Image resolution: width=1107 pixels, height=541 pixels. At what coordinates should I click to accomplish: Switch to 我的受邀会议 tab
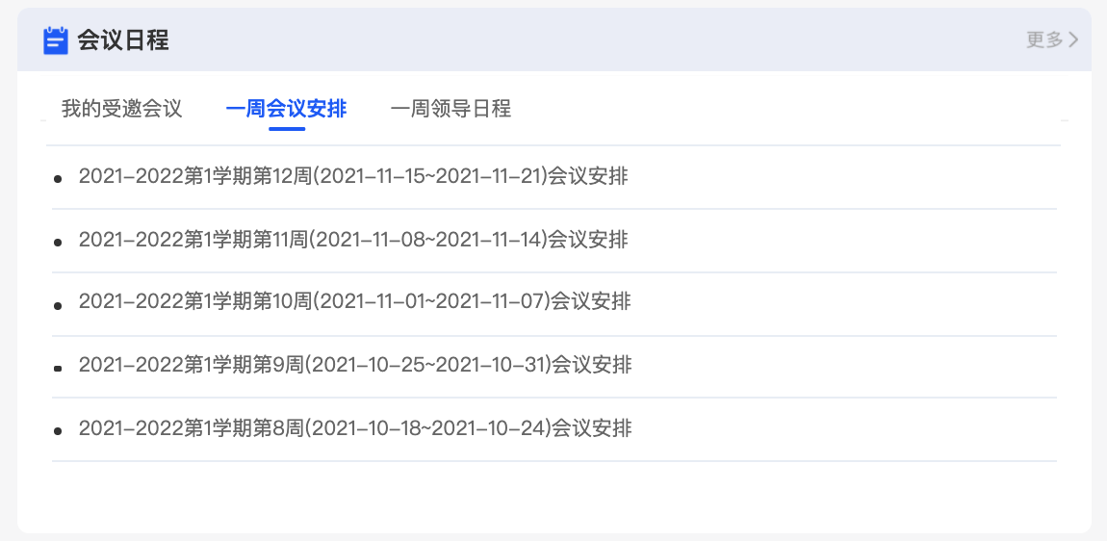[x=121, y=109]
